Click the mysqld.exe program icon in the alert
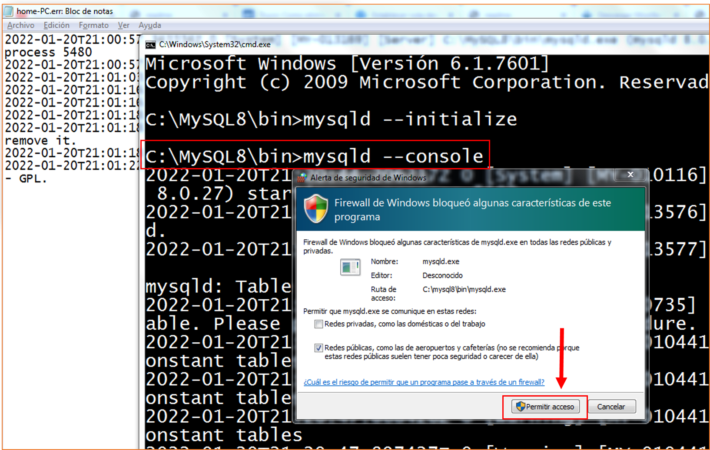710x450 pixels. [x=350, y=267]
